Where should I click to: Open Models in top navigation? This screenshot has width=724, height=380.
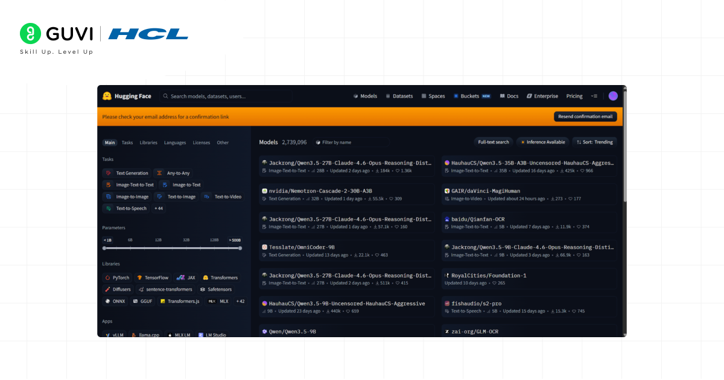pyautogui.click(x=365, y=96)
